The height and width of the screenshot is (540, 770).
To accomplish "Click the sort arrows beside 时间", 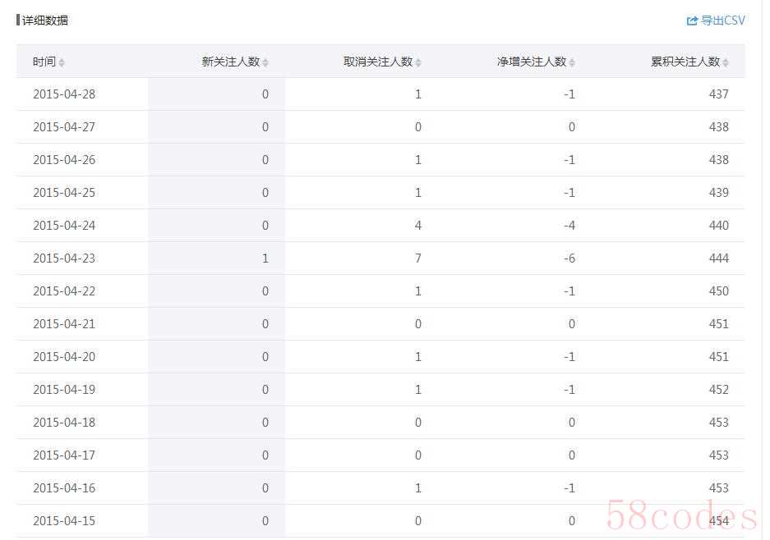I will pos(62,62).
